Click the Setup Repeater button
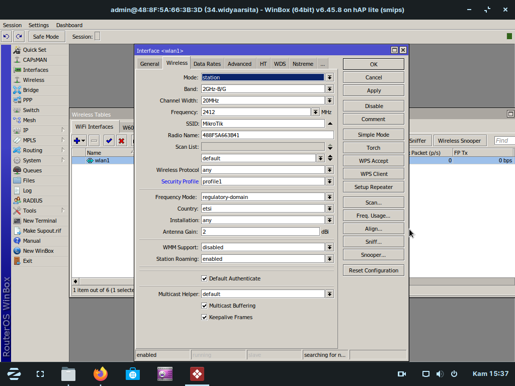Screen dimensions: 515x386 [374, 187]
